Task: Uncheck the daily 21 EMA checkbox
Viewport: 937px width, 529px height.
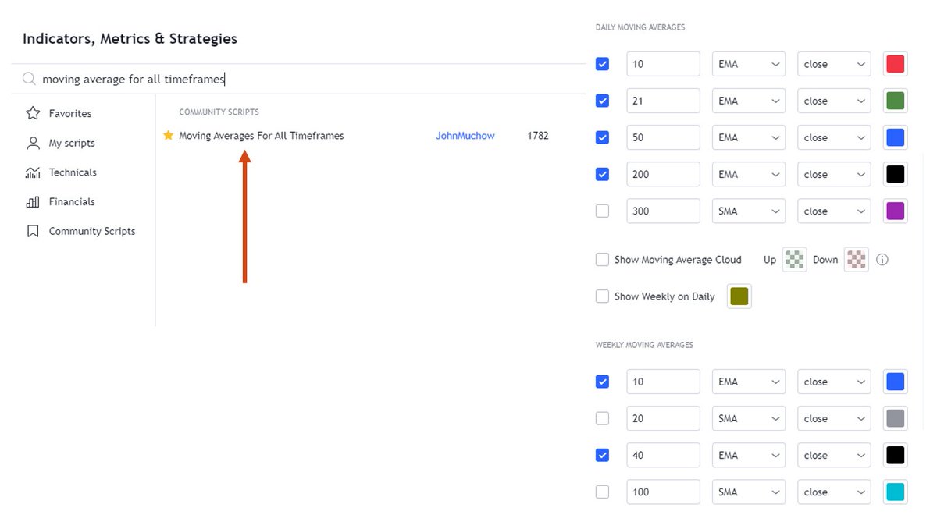Action: point(602,101)
